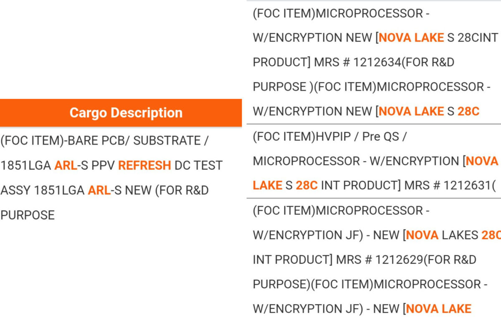This screenshot has height=320, width=501.
Task: Select the "HVPIP / Pre QS" row
Action: point(330,136)
